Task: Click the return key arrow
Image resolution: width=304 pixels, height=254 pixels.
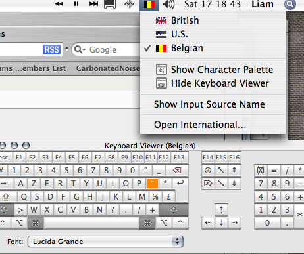Action: point(180,183)
